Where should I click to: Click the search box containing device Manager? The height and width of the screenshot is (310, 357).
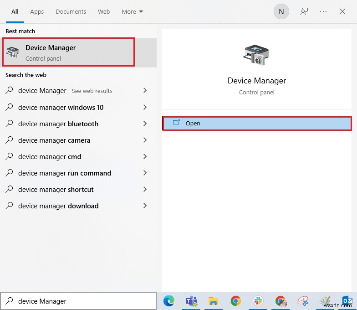tap(82, 301)
